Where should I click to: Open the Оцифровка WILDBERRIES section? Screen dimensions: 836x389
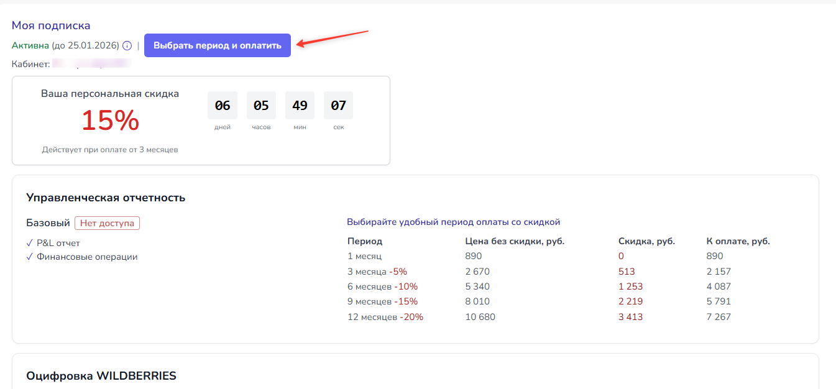click(x=101, y=376)
